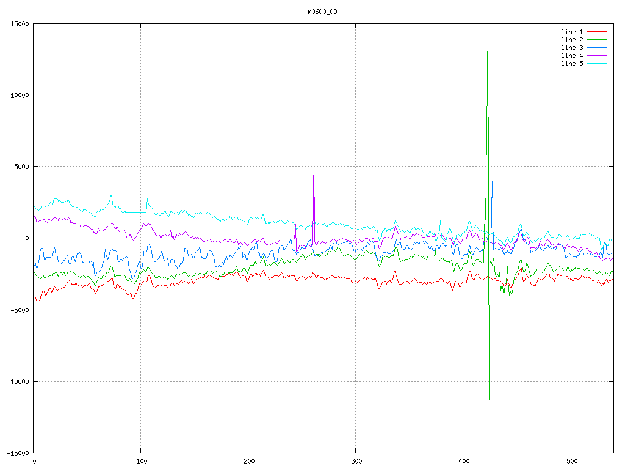Click the blue spike peak near x 425
The image size is (625, 469).
click(x=493, y=181)
